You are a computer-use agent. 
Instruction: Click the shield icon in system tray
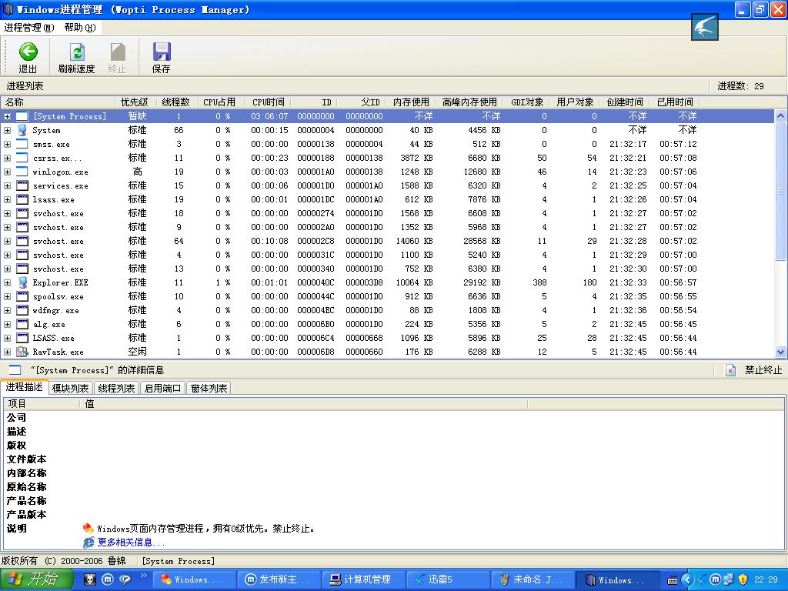coord(743,579)
